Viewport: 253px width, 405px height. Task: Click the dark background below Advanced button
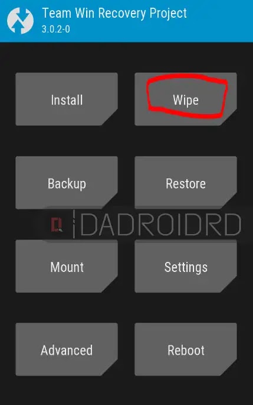(67, 391)
